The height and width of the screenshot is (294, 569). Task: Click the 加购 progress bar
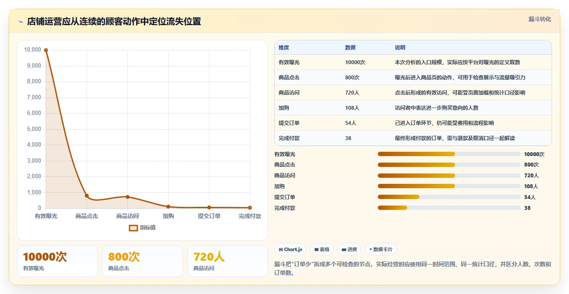(449, 186)
